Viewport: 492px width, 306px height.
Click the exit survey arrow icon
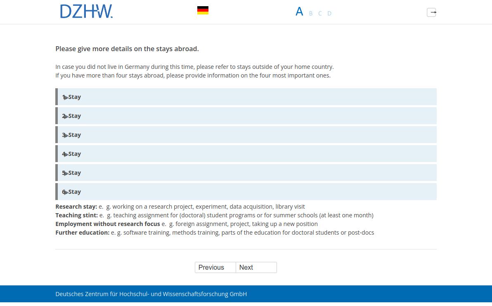(431, 12)
